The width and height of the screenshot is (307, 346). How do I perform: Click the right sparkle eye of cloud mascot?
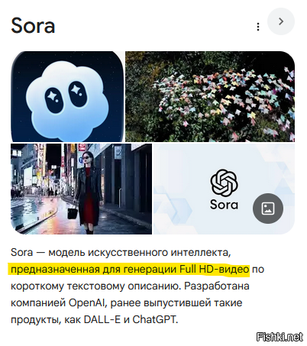77,94
